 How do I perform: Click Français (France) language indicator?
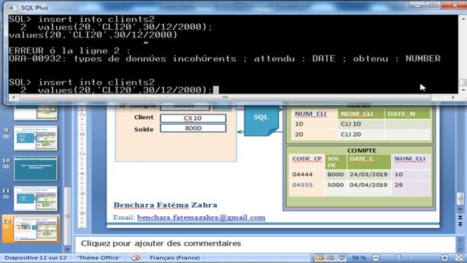[174, 258]
